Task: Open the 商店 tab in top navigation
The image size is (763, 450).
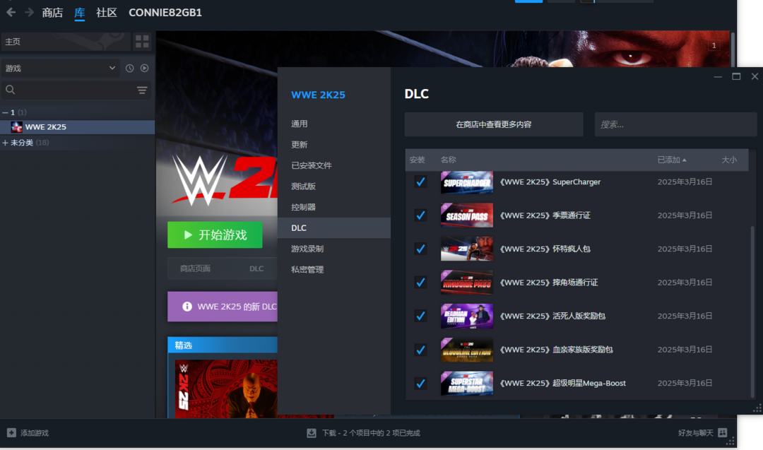Action: 52,13
